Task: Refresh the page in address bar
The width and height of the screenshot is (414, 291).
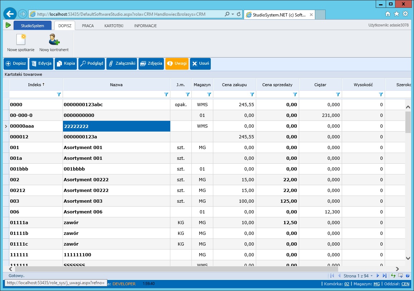Action: [x=239, y=14]
